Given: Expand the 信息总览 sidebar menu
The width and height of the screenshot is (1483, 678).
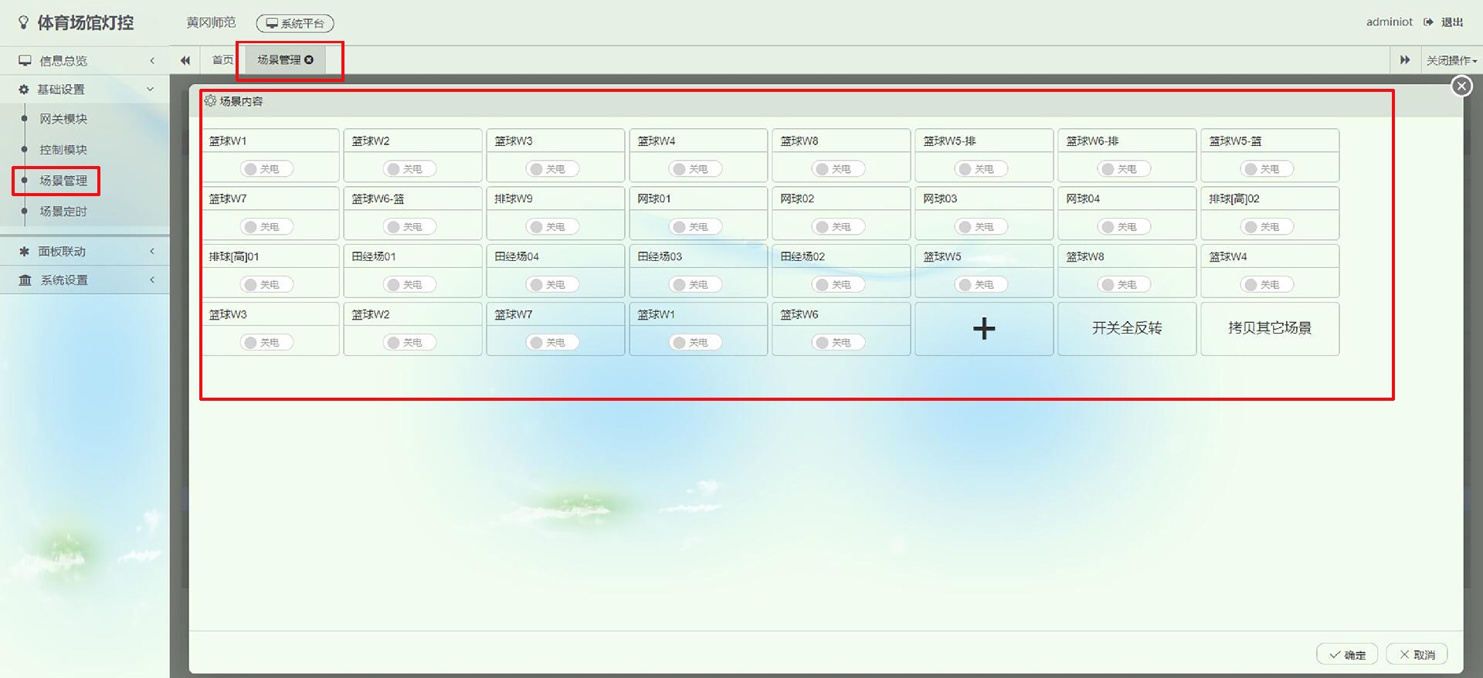Looking at the screenshot, I should coord(85,60).
